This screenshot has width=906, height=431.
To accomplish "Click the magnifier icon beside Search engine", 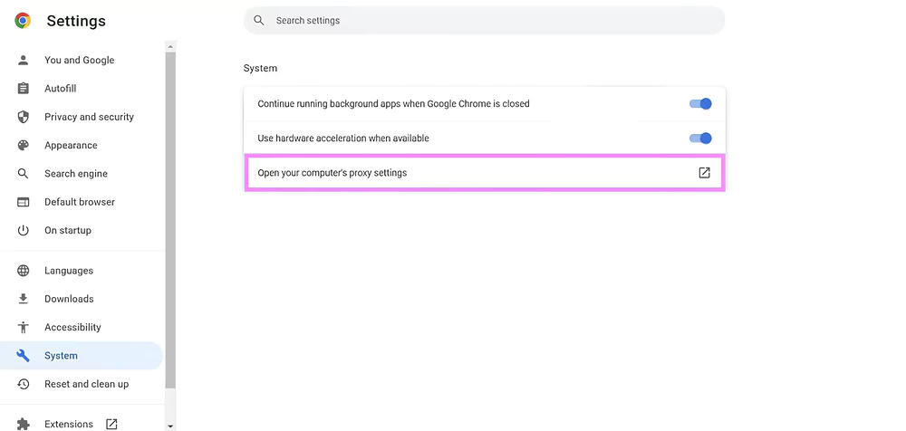I will coord(24,173).
